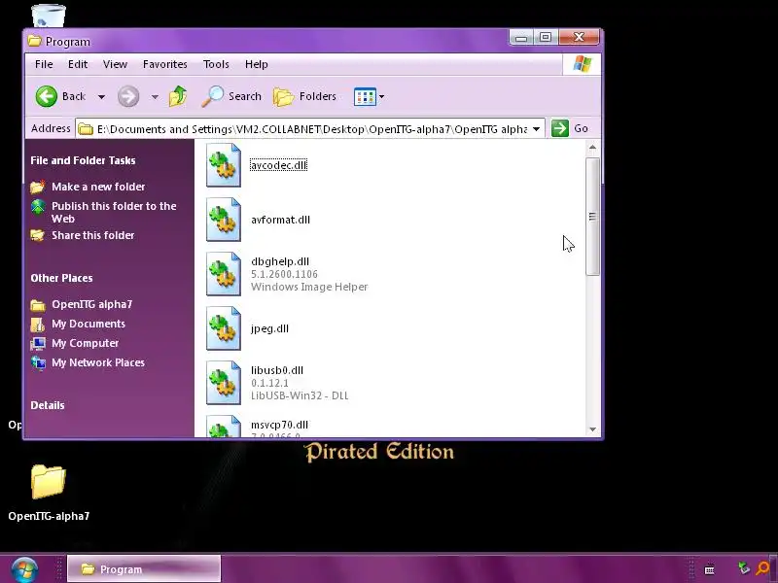Click the Program taskbar button
Viewport: 778px width, 583px height.
tap(144, 568)
